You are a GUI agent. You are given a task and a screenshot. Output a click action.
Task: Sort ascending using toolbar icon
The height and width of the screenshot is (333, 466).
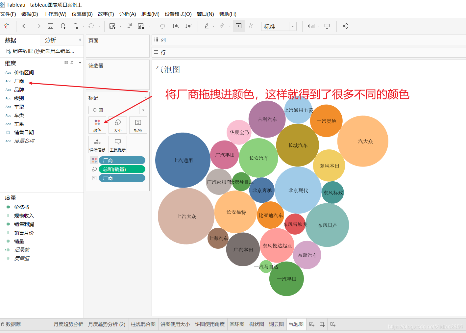coord(176,26)
